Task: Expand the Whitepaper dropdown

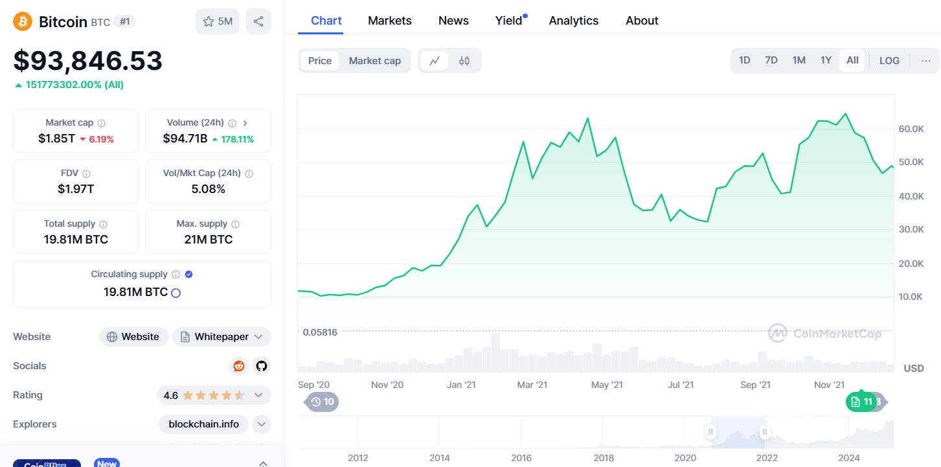Action: (x=258, y=337)
